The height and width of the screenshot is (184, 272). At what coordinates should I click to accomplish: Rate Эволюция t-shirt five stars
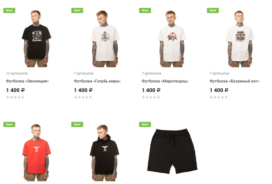(x=23, y=97)
